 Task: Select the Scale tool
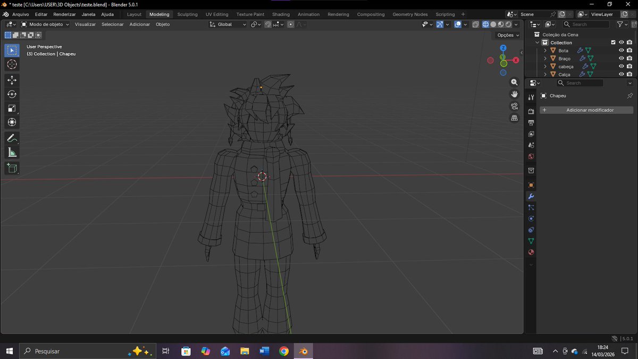[12, 108]
